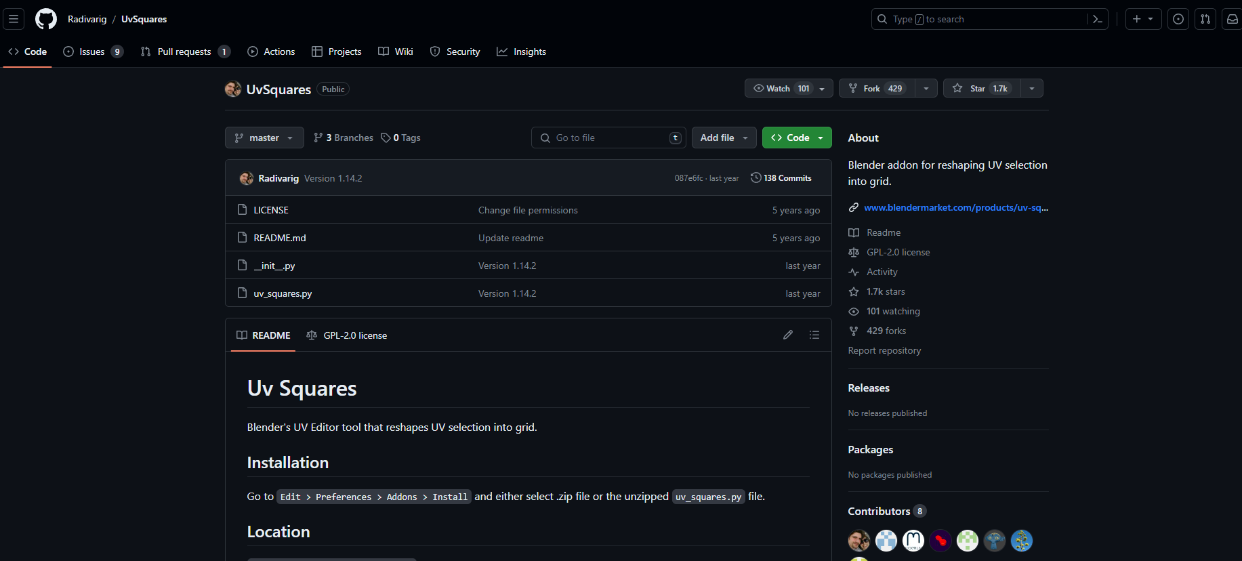Click the README.md file icon
The width and height of the screenshot is (1242, 561).
click(x=242, y=238)
